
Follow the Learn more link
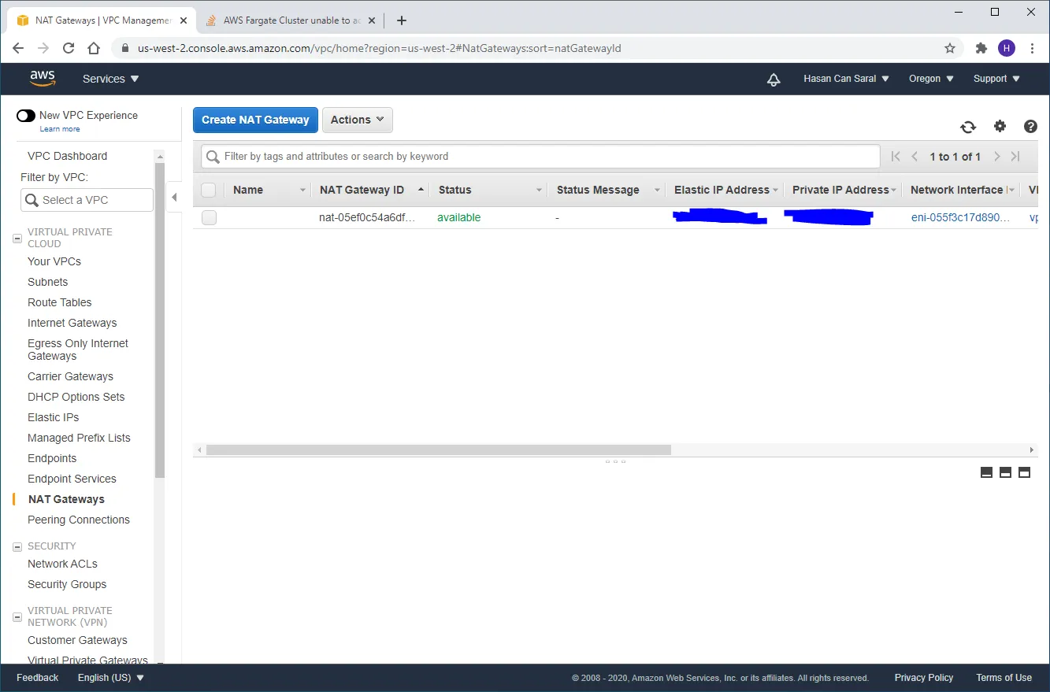[60, 129]
